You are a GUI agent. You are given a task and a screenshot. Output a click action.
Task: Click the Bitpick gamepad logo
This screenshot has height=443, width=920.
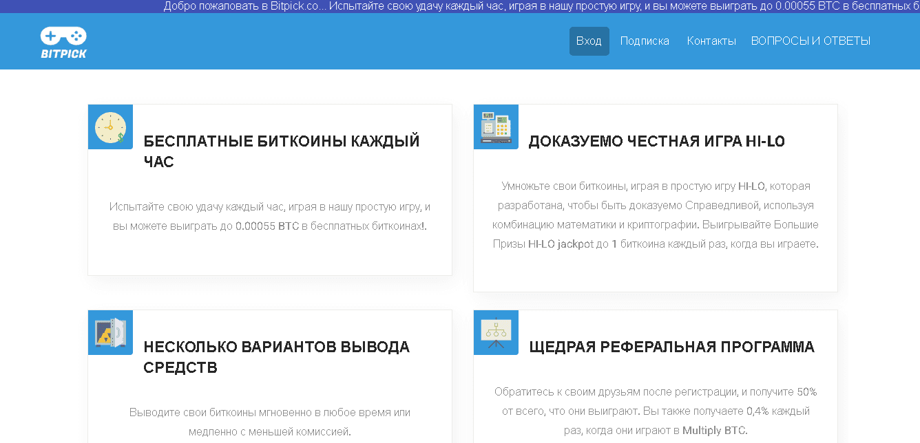point(63,42)
